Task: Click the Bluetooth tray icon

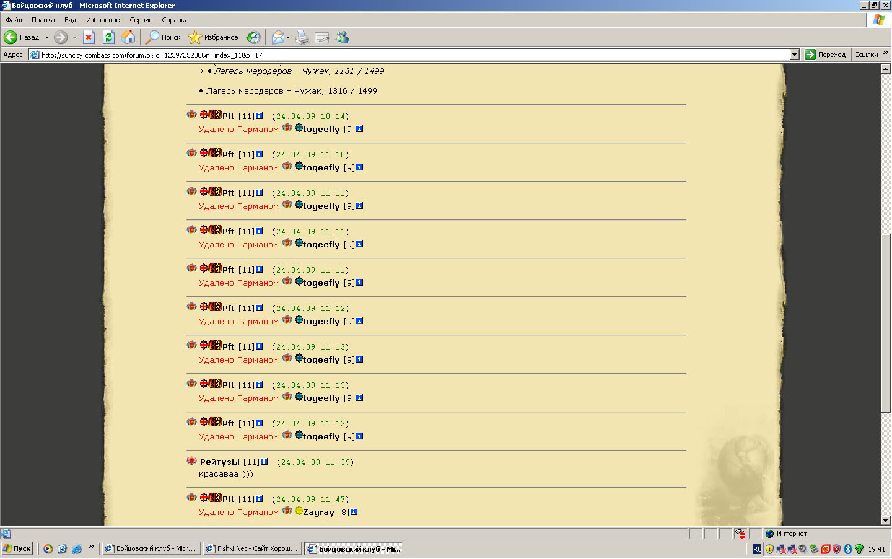Action: click(x=848, y=549)
